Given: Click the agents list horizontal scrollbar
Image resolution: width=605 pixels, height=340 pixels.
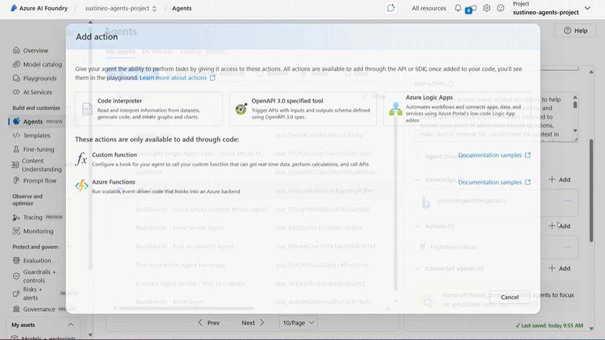Looking at the screenshot, I should coord(187,308).
